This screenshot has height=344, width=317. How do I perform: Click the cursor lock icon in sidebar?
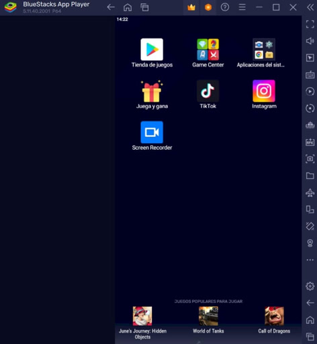pos(310,58)
